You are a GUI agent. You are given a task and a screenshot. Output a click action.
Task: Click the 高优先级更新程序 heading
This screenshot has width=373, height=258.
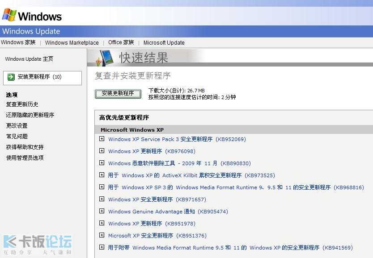[x=124, y=117]
